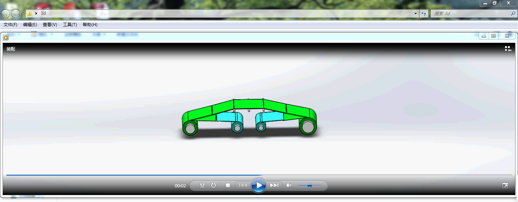Stop the video playback
Screen dimensions: 518x202
228,185
